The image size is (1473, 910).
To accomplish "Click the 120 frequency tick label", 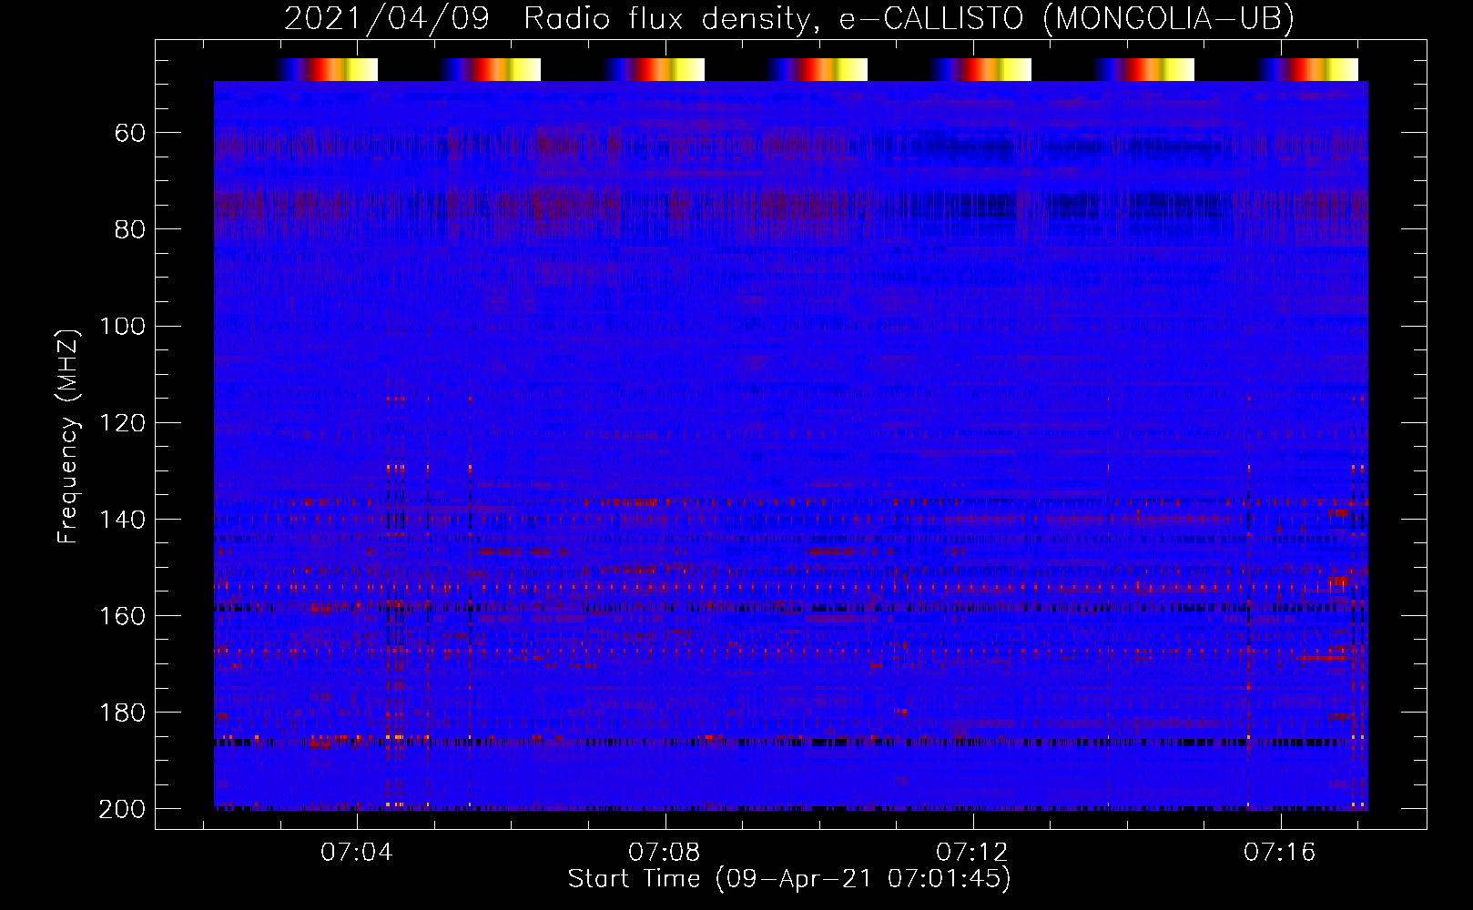I will click(122, 423).
